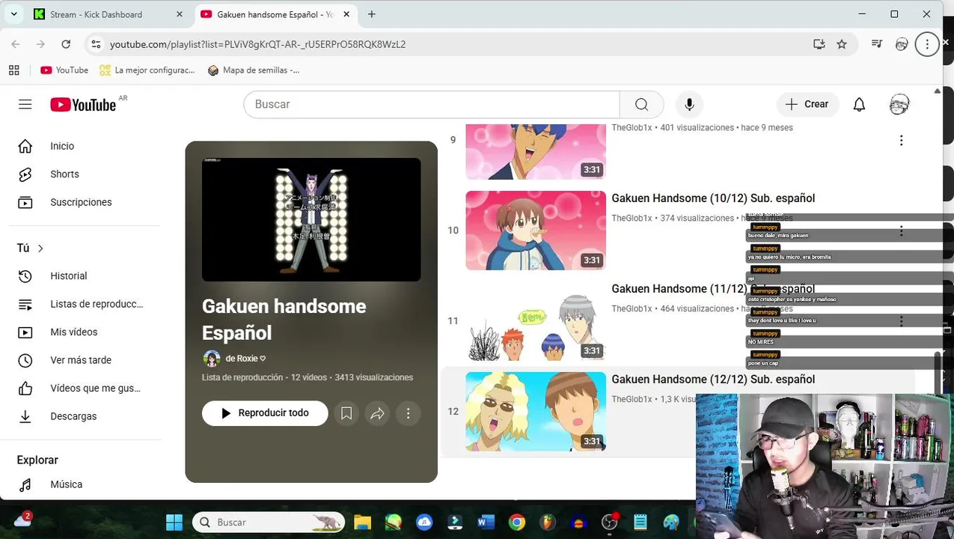Click the Windows taskbar Buscar box
The height and width of the screenshot is (539, 954).
pos(269,523)
